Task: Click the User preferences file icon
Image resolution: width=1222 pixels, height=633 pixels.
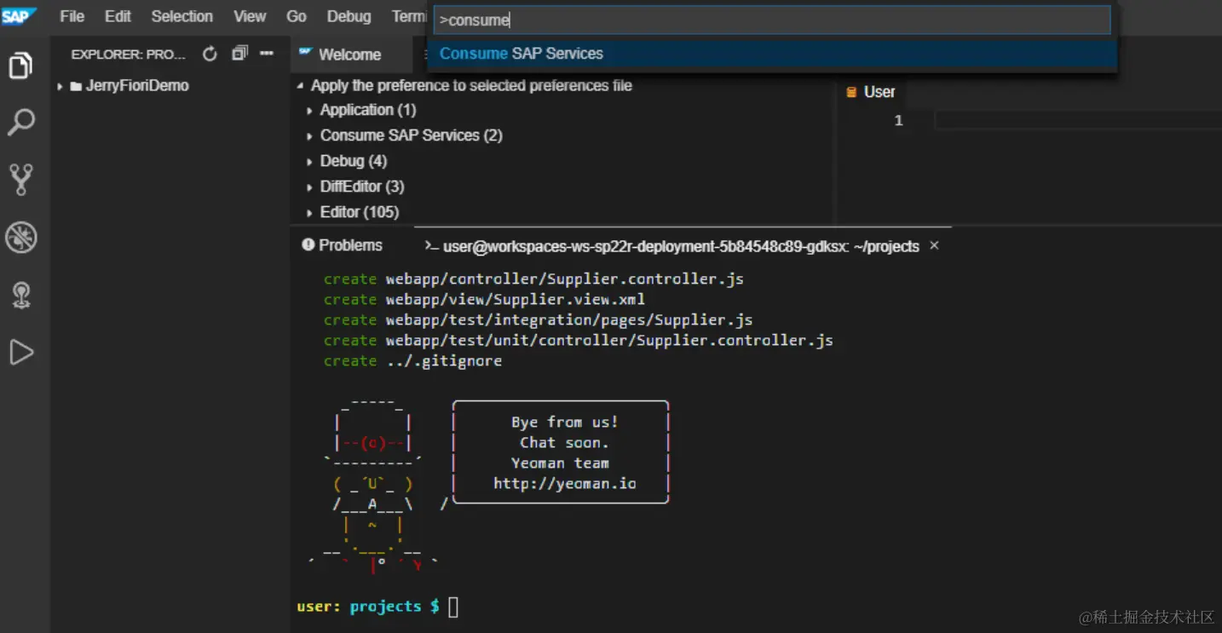Action: click(x=851, y=92)
